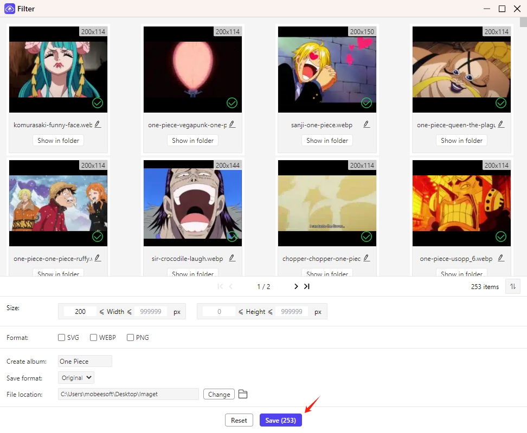Enable the SVG format checkbox

62,338
